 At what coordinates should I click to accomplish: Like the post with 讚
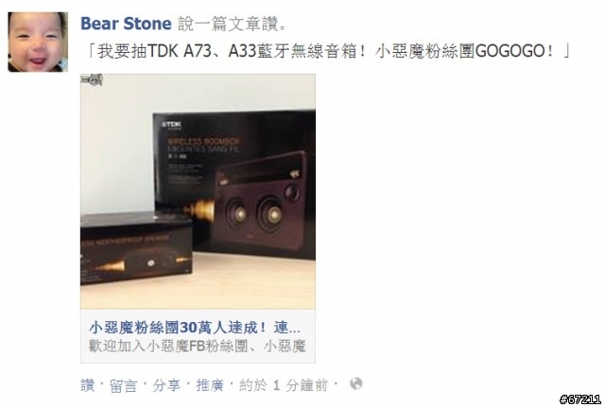(x=88, y=385)
